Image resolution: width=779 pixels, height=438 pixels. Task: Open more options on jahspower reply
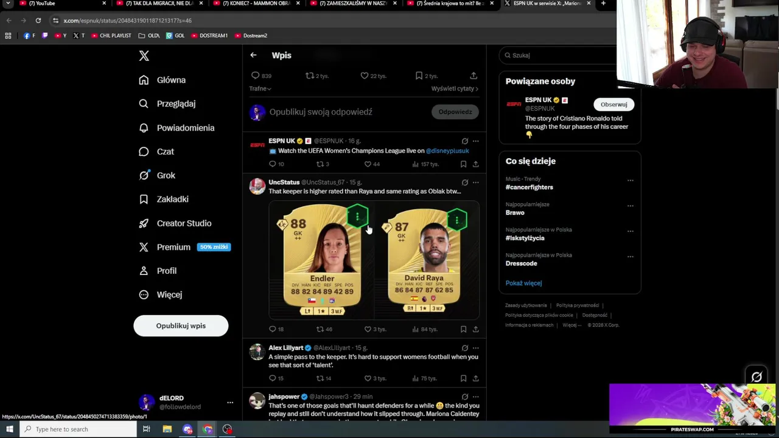(476, 396)
